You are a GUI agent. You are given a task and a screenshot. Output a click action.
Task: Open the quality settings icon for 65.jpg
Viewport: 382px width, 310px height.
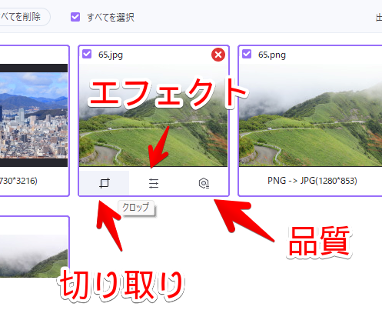click(204, 183)
